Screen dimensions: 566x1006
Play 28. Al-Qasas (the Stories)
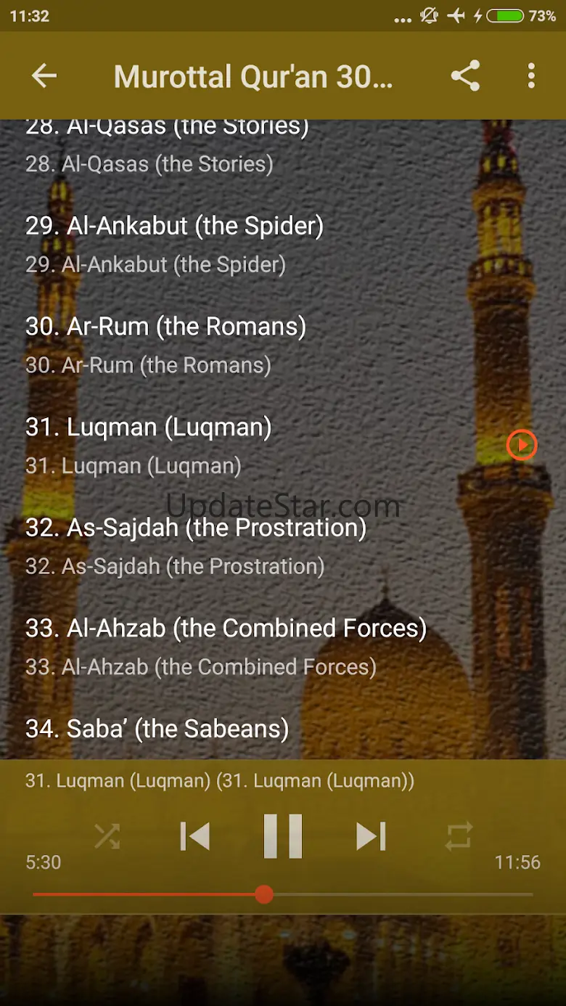(x=167, y=145)
